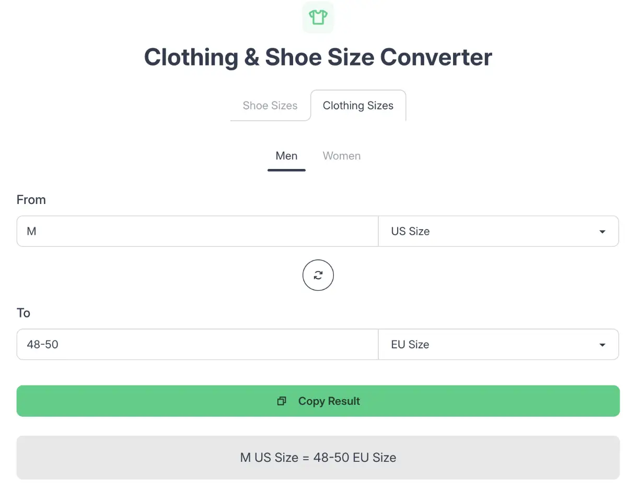Click the To field showing 48-50
The height and width of the screenshot is (489, 627).
point(198,345)
